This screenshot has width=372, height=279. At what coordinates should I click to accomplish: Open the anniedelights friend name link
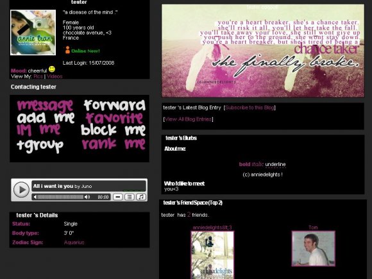(212, 228)
